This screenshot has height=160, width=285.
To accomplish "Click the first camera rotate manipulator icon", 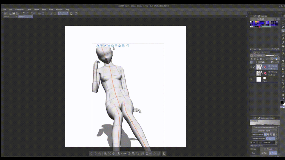I will point(98,46).
